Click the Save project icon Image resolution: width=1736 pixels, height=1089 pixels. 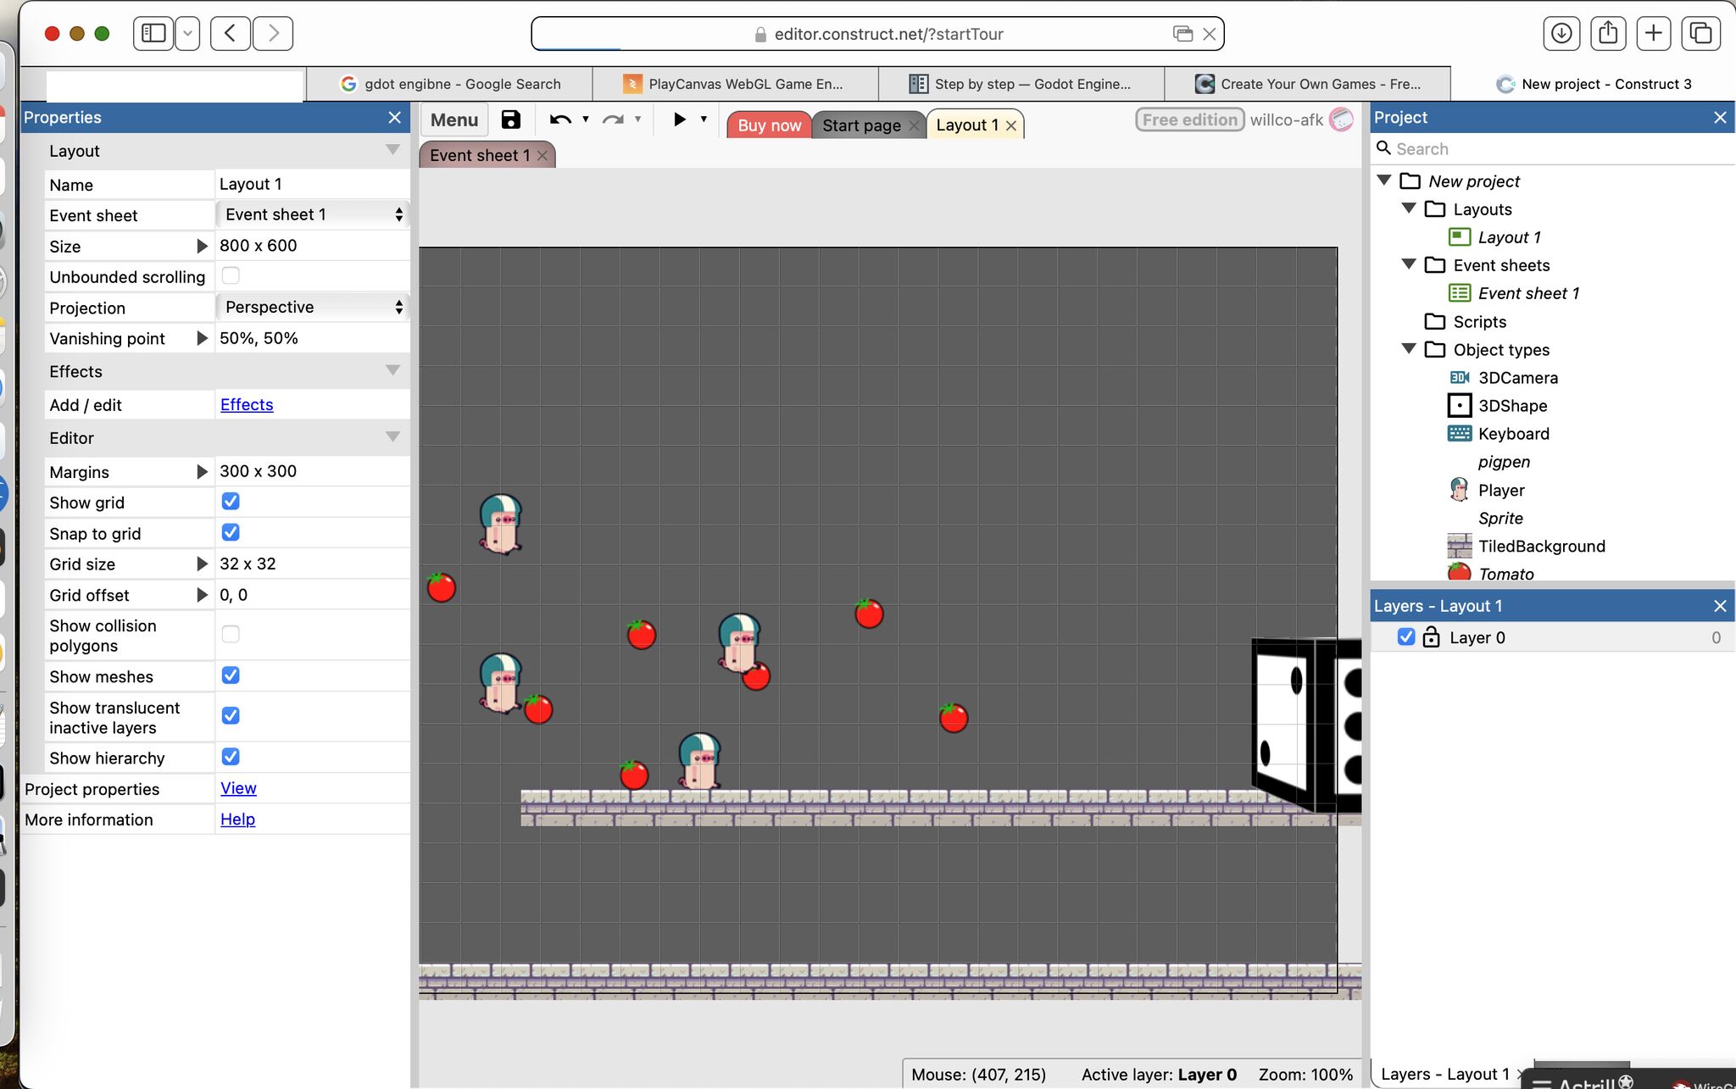click(509, 119)
